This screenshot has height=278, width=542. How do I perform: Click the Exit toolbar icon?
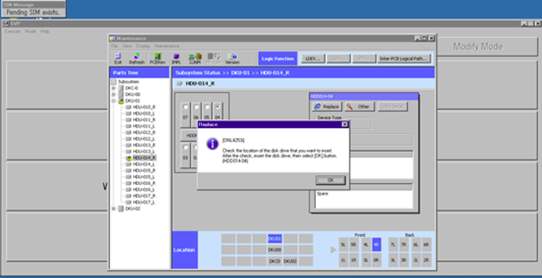pyautogui.click(x=118, y=58)
